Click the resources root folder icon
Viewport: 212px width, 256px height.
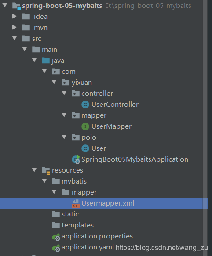coord(46,171)
